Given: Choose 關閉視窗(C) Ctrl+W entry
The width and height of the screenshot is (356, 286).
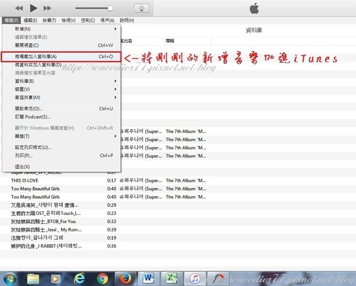Looking at the screenshot, I should click(x=61, y=46).
